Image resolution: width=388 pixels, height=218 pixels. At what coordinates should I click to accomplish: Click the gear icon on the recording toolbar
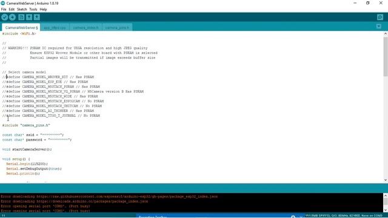pyautogui.click(x=293, y=217)
